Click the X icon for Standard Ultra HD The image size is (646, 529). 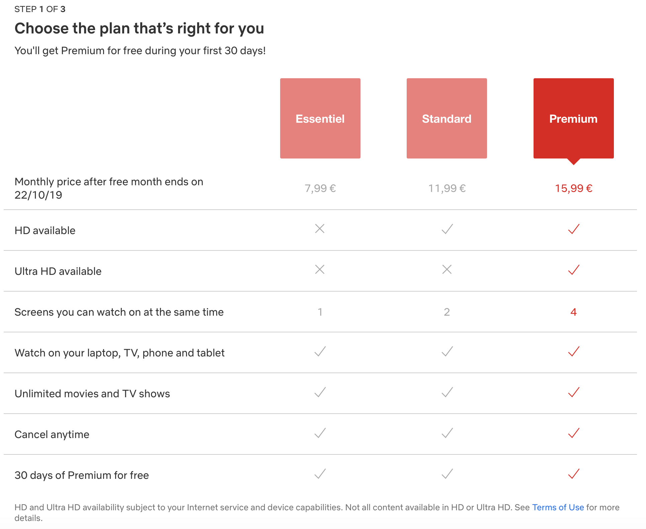447,270
